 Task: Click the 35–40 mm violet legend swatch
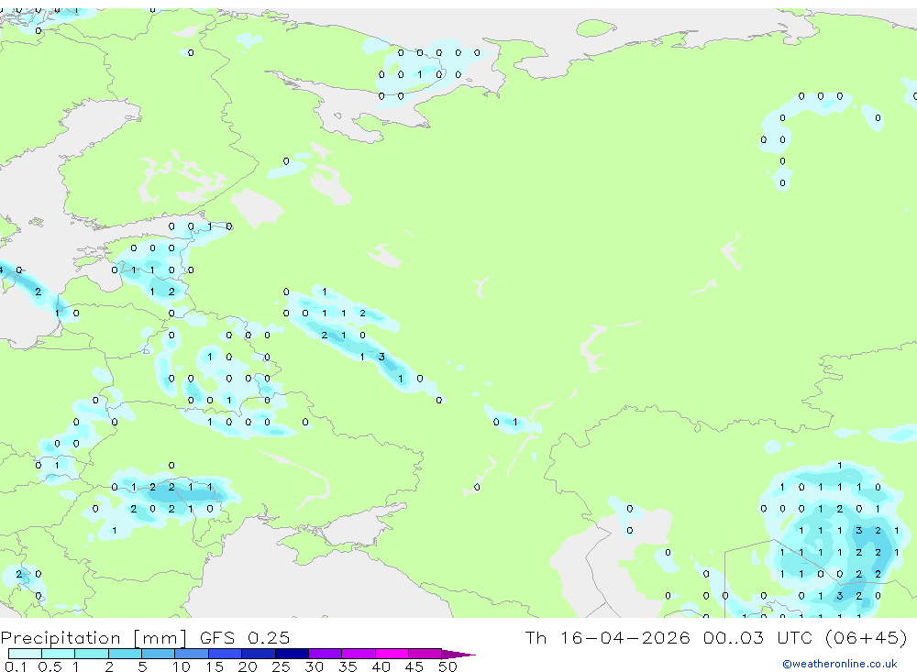coord(359,654)
